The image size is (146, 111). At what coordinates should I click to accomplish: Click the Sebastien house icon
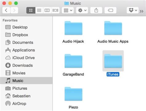[x=8, y=96]
